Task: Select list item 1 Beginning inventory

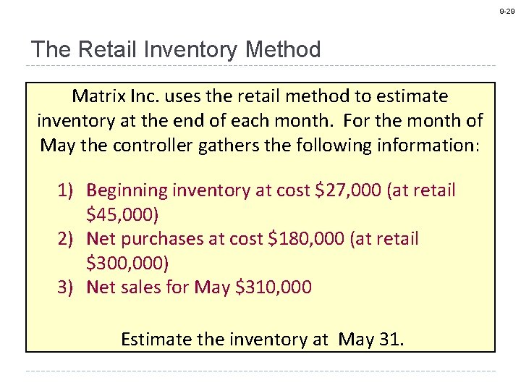Action: coord(256,202)
